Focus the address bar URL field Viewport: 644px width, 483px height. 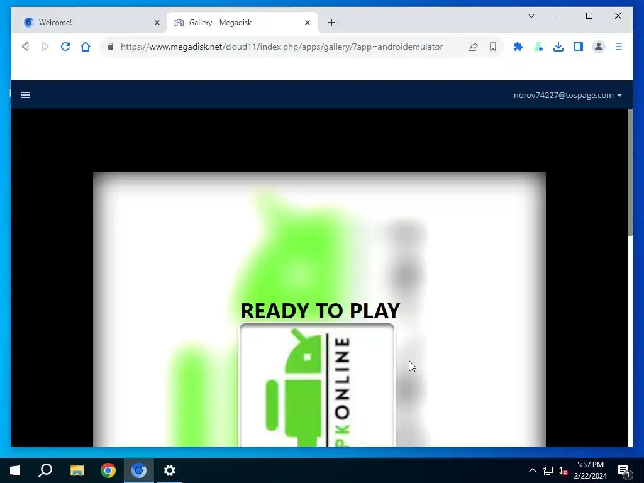pos(281,47)
